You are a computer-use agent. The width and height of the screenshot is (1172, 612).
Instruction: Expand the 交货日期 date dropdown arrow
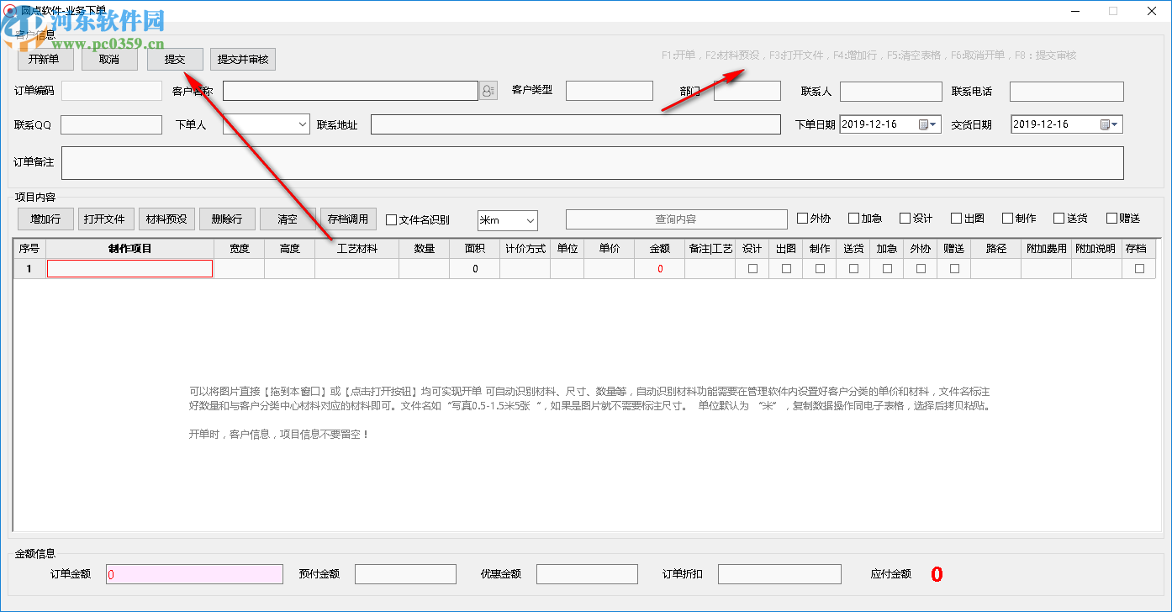click(x=1112, y=124)
